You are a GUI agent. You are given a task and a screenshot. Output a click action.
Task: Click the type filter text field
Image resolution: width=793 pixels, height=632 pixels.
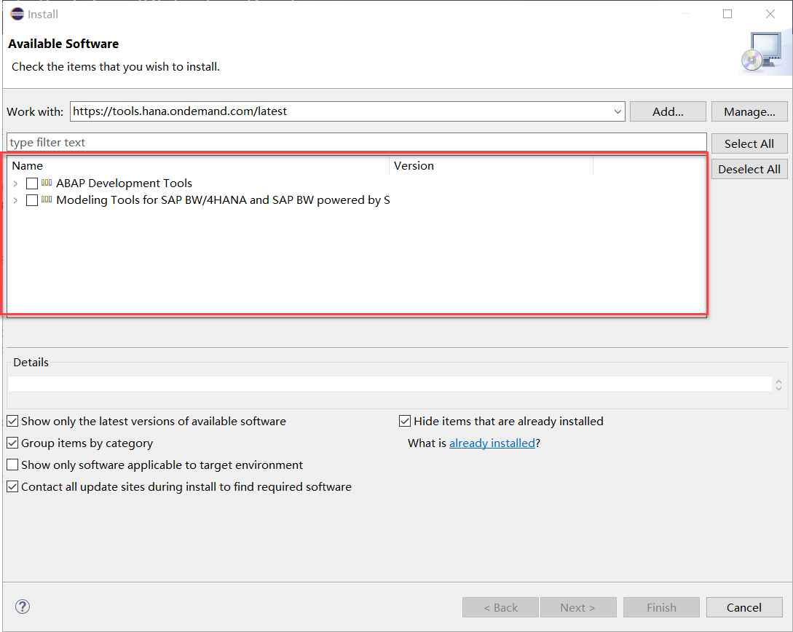(357, 143)
